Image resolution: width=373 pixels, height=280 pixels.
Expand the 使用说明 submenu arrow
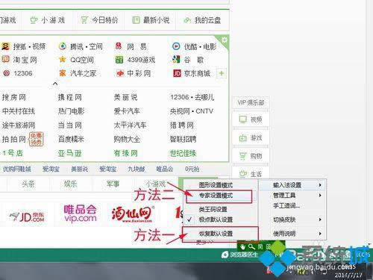point(320,234)
